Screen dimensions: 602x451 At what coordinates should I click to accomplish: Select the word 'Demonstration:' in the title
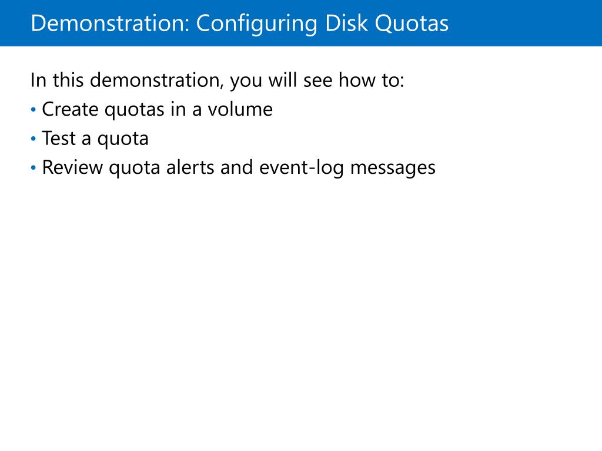(110, 23)
